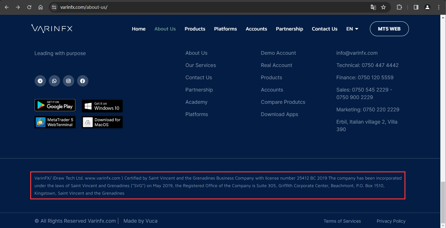Open the Home nav item

click(x=139, y=29)
